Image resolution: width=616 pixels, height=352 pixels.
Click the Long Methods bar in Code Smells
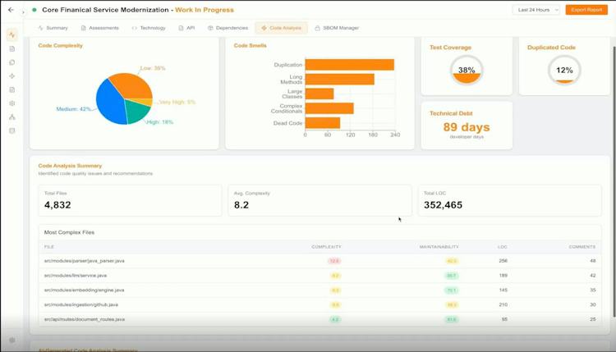tap(340, 80)
